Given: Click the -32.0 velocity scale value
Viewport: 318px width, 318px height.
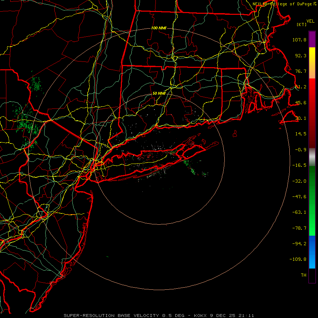Looking at the screenshot, I should (x=299, y=181).
